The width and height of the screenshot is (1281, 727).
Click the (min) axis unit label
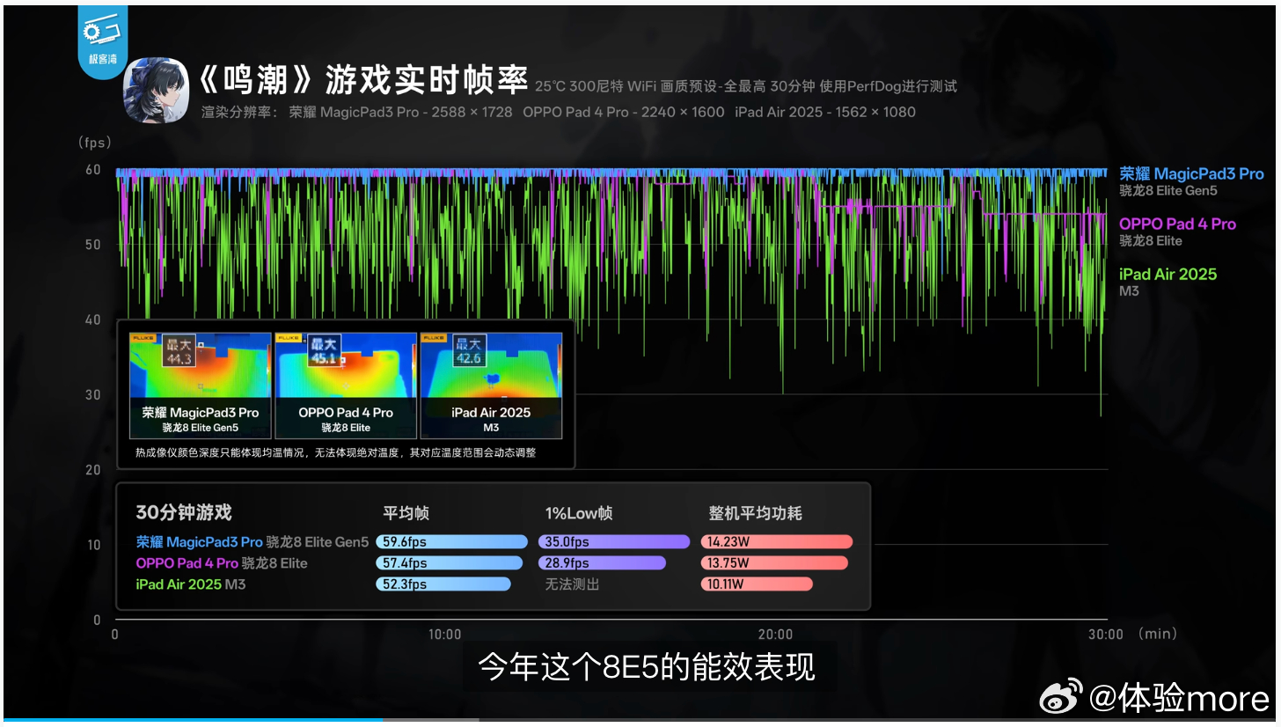pos(1156,634)
